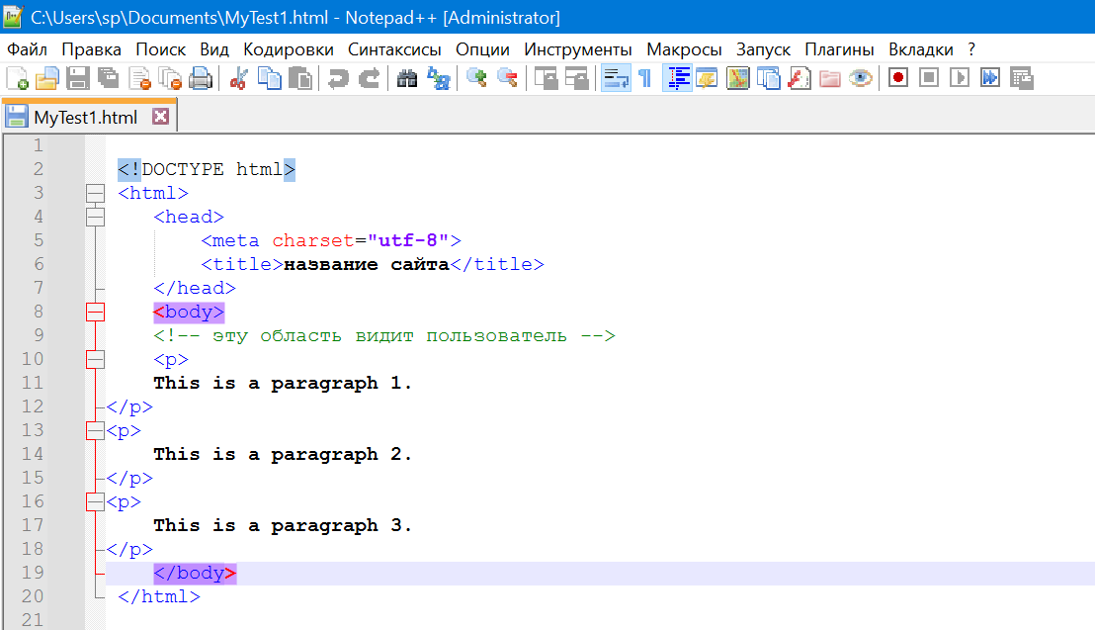Screen dimensions: 1095x630
Task: Open the Файл menu
Action: pyautogui.click(x=28, y=49)
